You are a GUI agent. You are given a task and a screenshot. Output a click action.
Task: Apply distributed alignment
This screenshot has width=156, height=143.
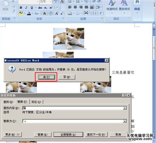click(x=92, y=7)
